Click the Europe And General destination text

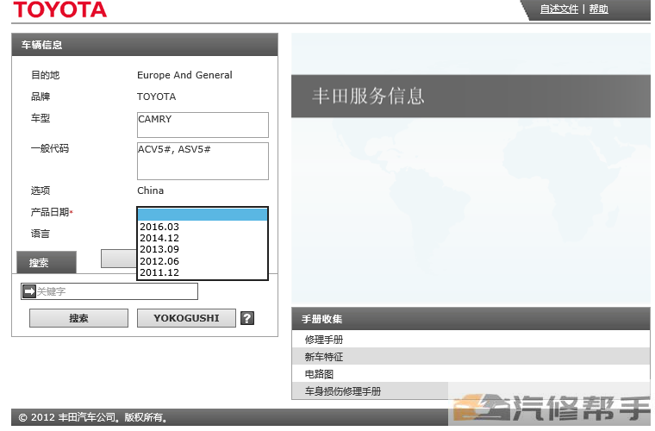[x=184, y=75]
